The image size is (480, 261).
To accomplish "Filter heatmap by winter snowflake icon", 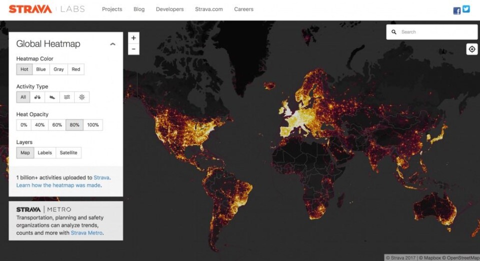I will 81,97.
